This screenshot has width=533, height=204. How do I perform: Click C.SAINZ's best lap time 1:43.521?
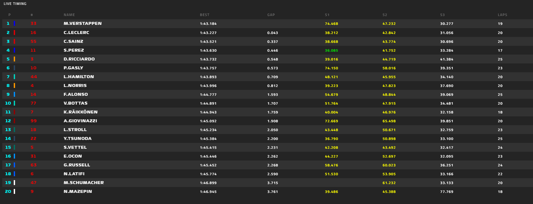[x=208, y=42]
